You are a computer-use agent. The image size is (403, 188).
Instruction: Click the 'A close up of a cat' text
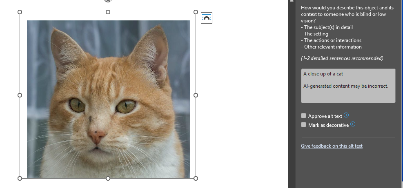(323, 74)
